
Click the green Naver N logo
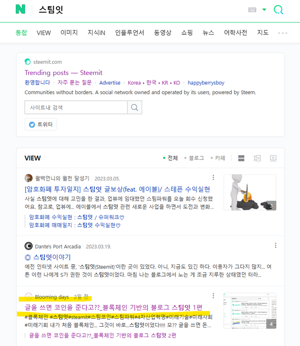(20, 9)
